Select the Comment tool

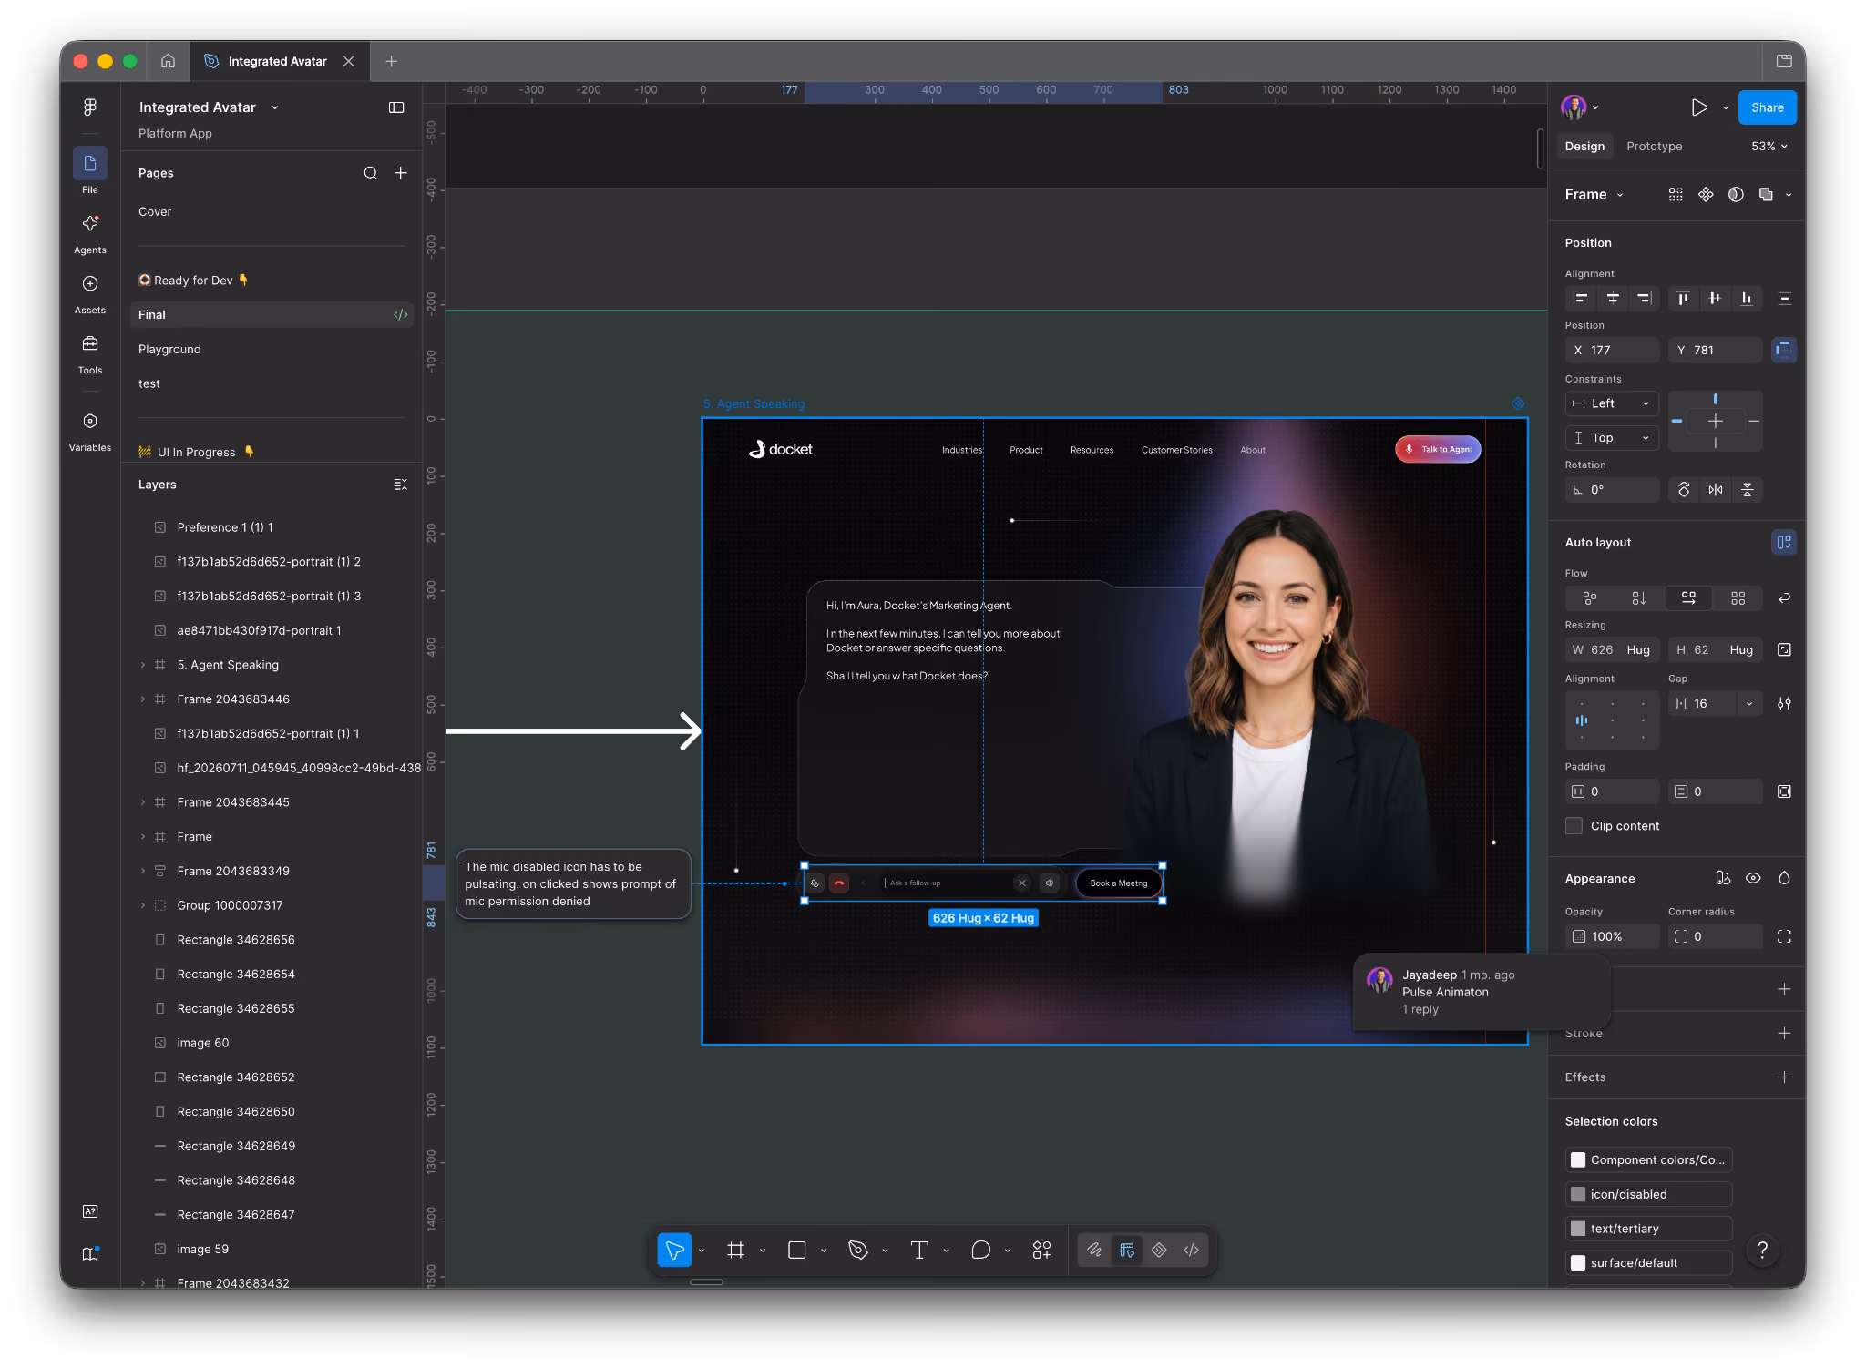click(980, 1251)
